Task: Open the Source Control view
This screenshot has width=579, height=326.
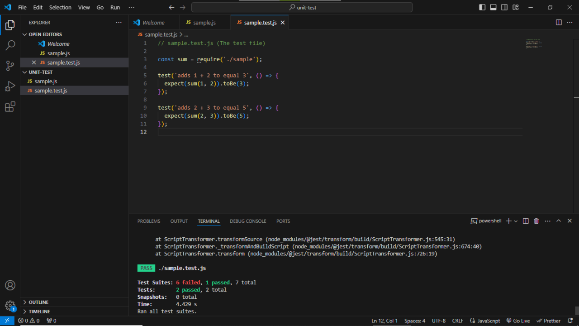Action: click(10, 66)
